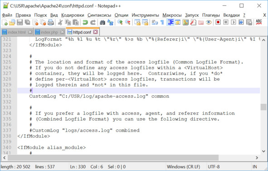This screenshot has height=171, width=268.
Task: Click the Stop macro recording icon
Action: tap(226, 22)
